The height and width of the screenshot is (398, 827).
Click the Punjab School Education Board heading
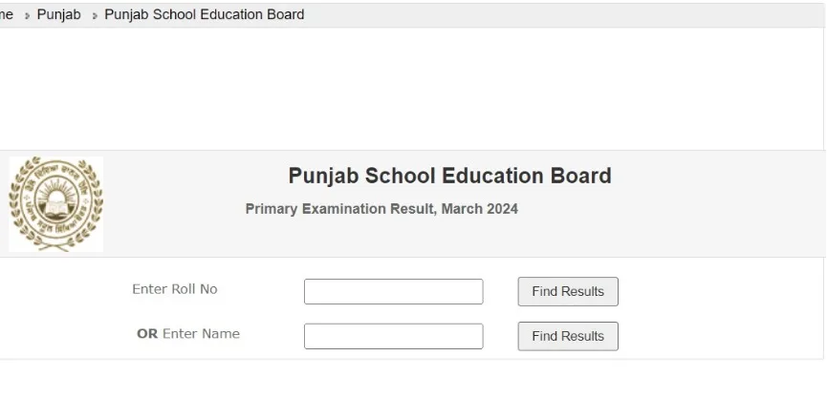(x=450, y=176)
